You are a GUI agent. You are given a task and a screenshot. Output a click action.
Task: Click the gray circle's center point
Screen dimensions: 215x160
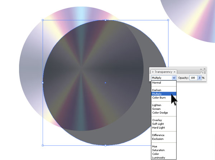coord(105,83)
